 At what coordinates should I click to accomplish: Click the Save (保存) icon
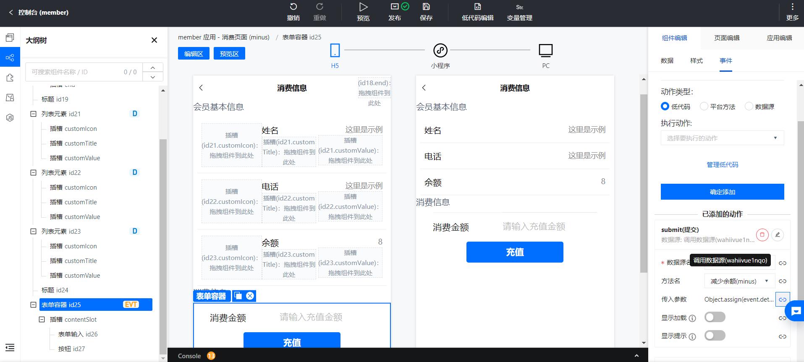pos(426,7)
